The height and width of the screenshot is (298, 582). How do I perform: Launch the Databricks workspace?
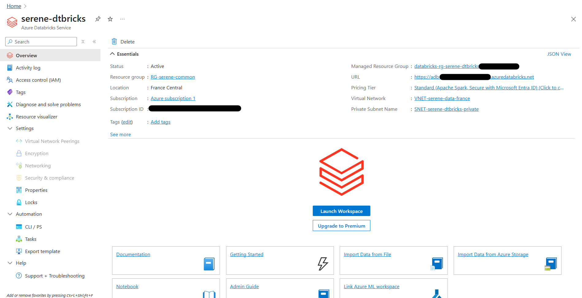coord(341,211)
